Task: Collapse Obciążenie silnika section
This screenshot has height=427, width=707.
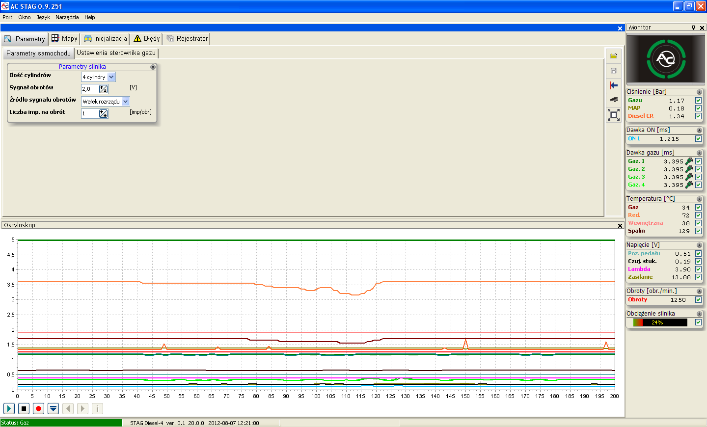Action: 699,314
